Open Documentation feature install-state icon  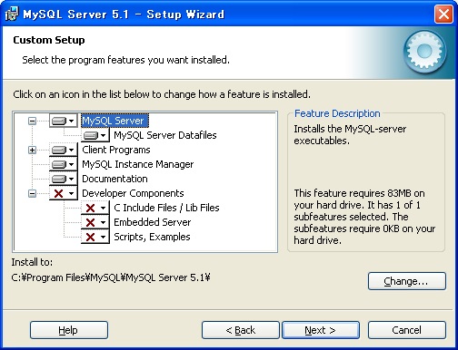(64, 179)
